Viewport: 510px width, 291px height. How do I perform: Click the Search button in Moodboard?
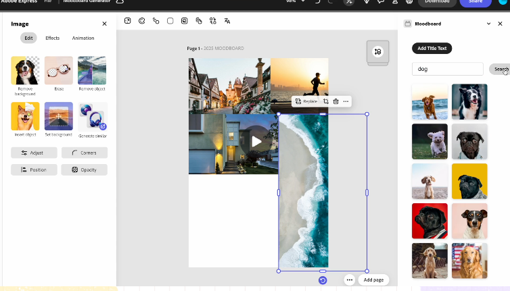[500, 69]
